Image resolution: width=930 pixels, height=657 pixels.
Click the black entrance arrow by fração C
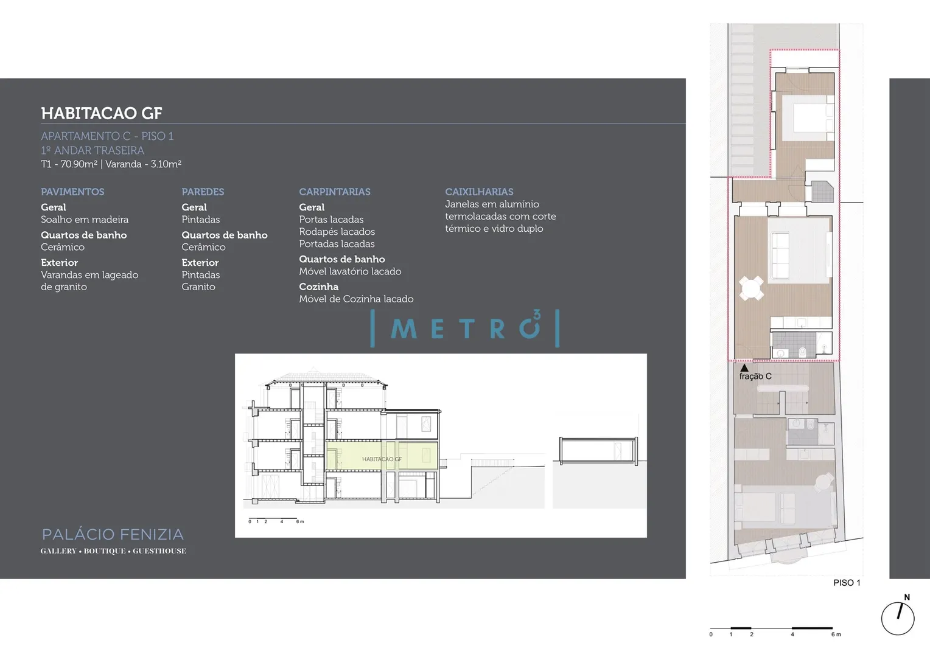pyautogui.click(x=744, y=367)
